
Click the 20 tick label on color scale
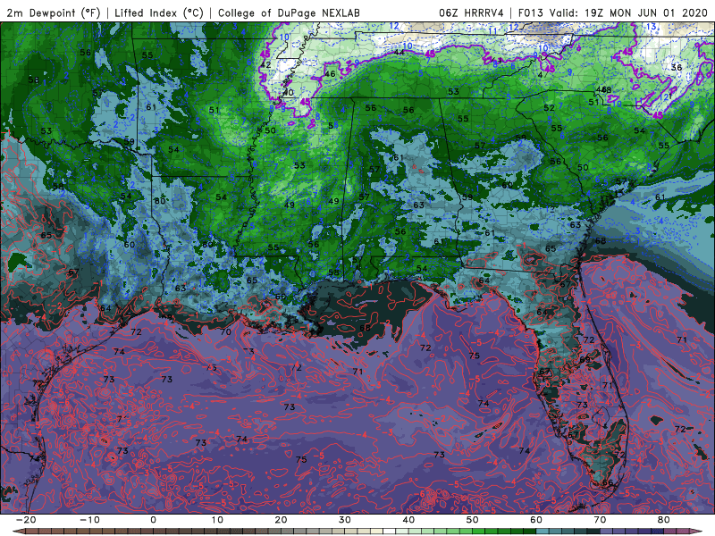pos(281,520)
